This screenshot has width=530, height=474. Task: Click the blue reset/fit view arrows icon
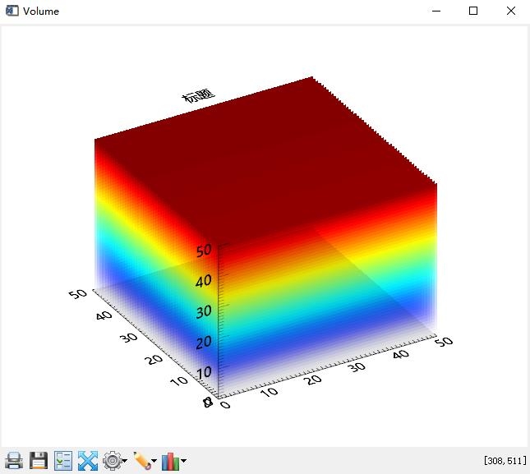point(87,461)
